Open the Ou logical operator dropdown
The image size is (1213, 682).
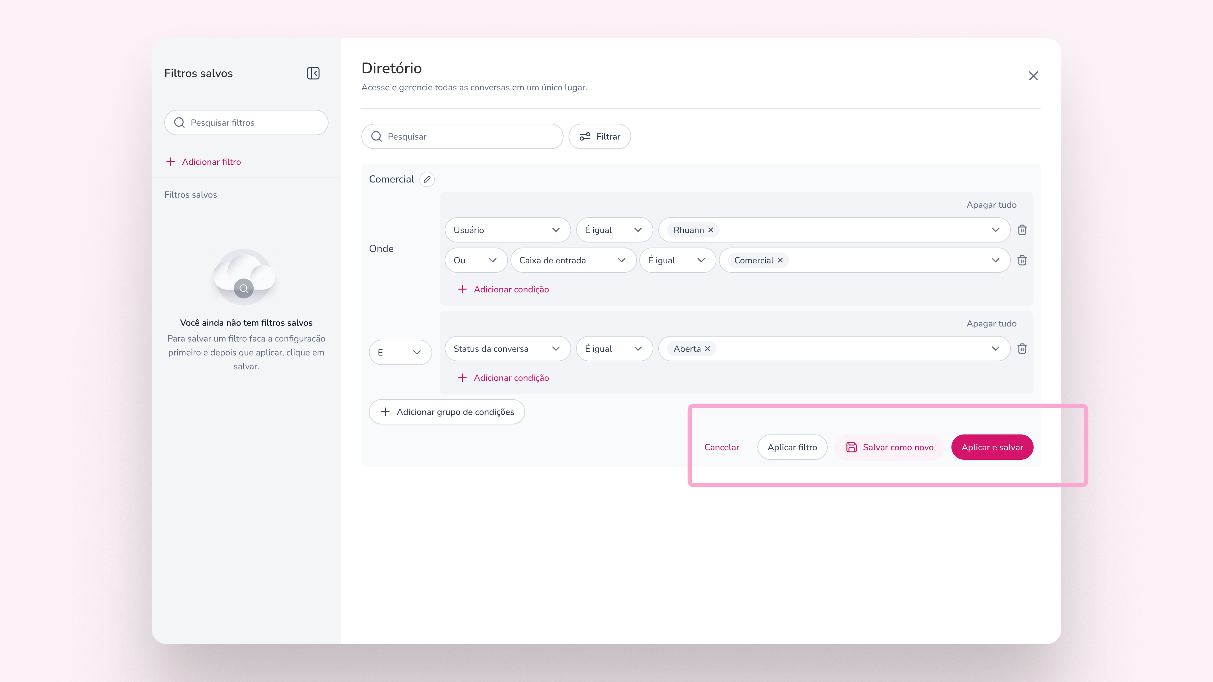click(x=476, y=260)
